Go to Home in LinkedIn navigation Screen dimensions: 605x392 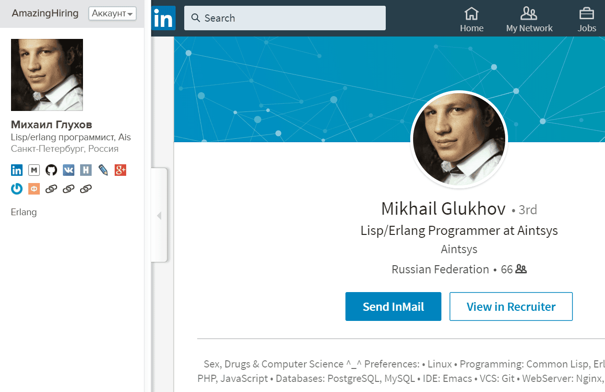pyautogui.click(x=472, y=20)
